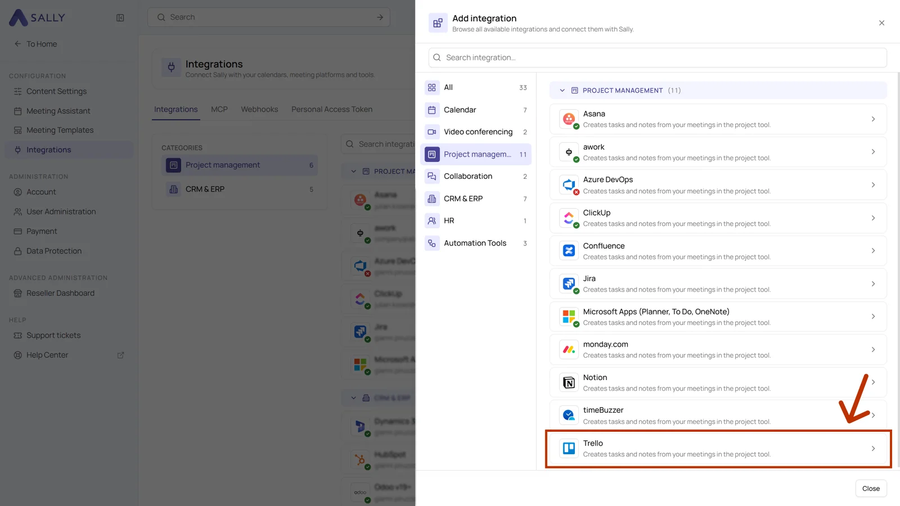The height and width of the screenshot is (506, 900).
Task: Click the Close button at dialog bottom
Action: [x=871, y=489]
